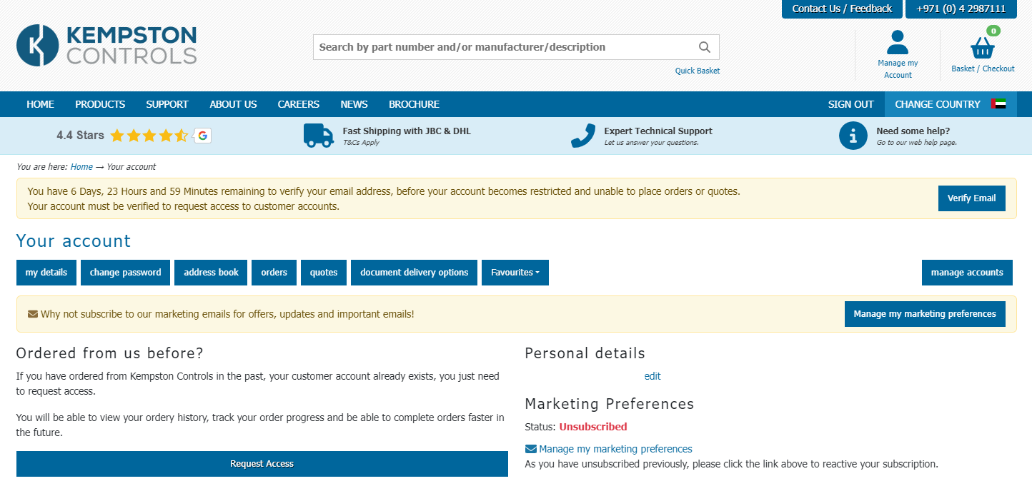
Task: Click SIGN OUT in the nav bar
Action: click(x=850, y=104)
